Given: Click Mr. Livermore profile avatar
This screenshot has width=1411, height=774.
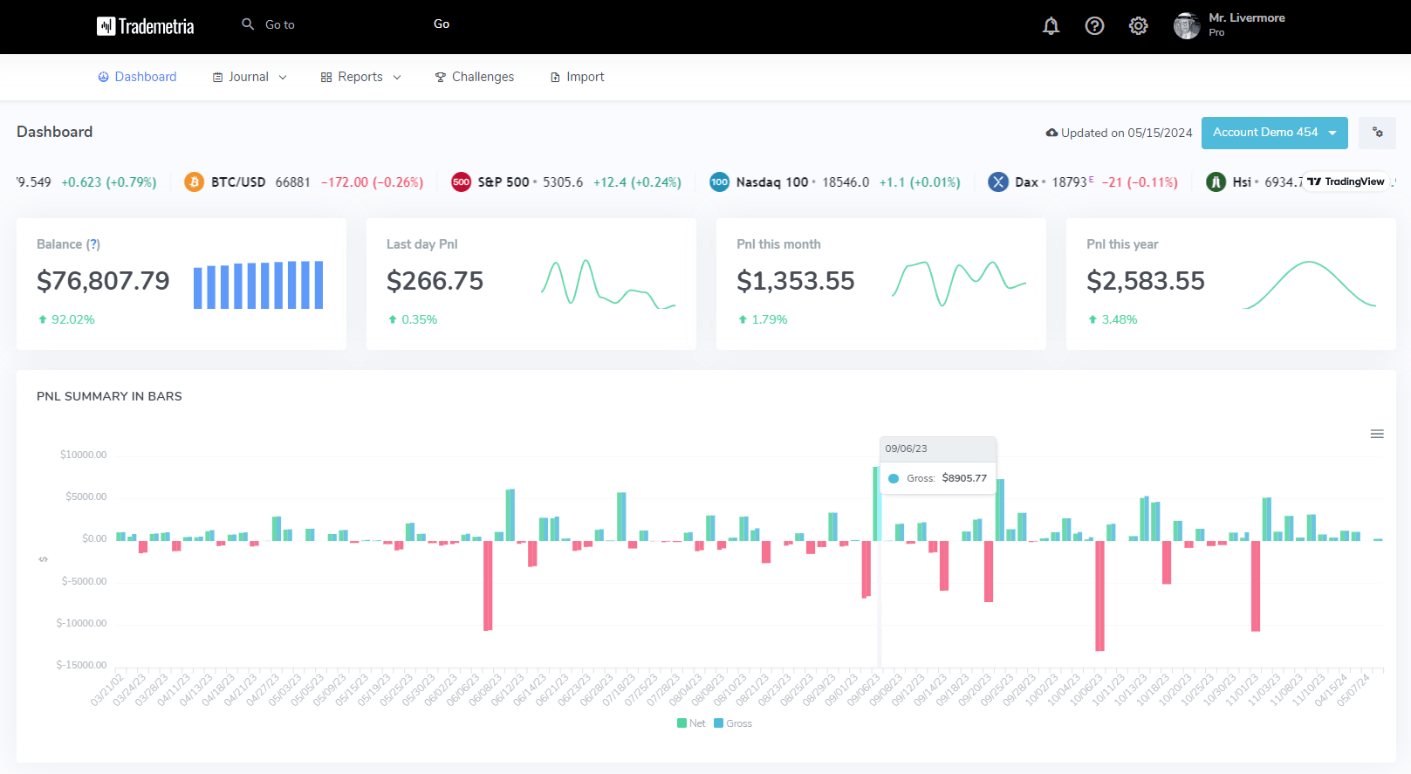Looking at the screenshot, I should tap(1186, 26).
